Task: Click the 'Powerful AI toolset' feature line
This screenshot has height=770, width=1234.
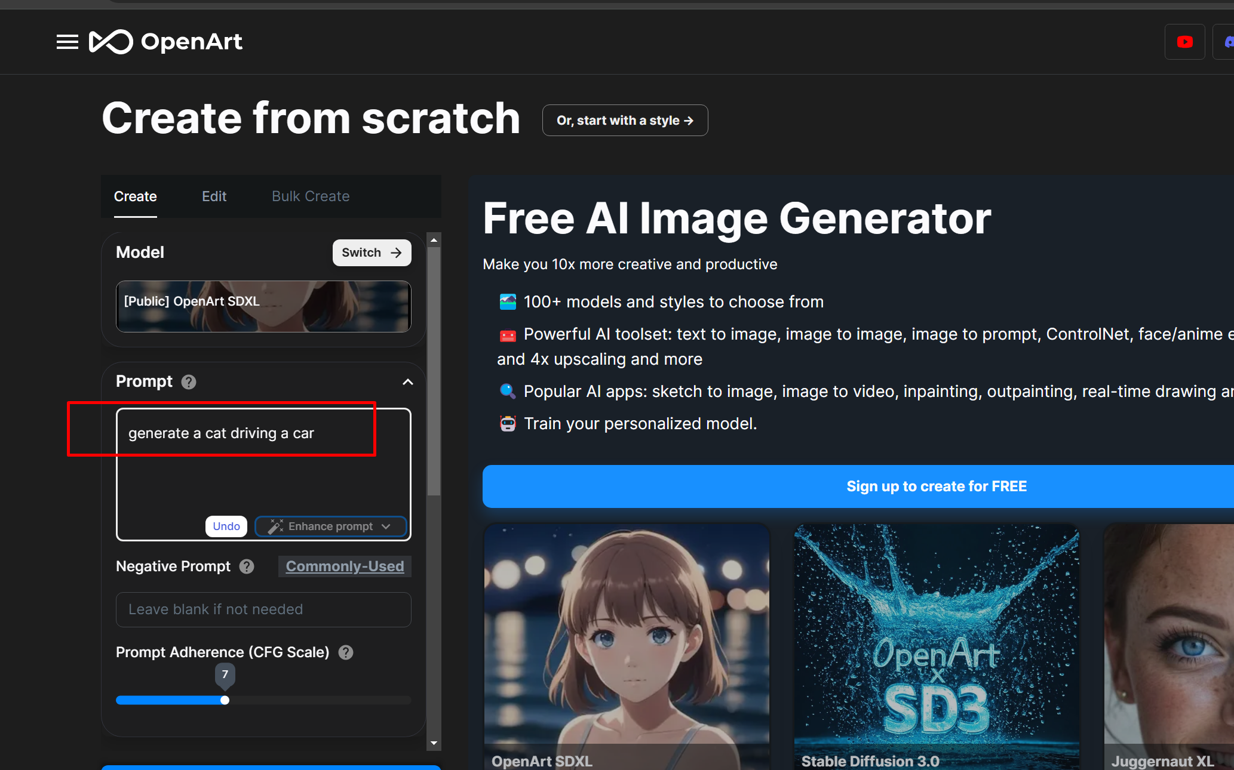Action: [865, 346]
